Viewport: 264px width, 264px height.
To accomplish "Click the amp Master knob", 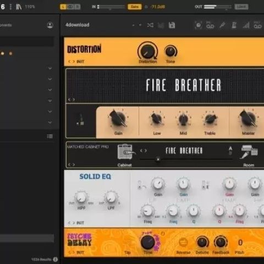I will 248,119.
